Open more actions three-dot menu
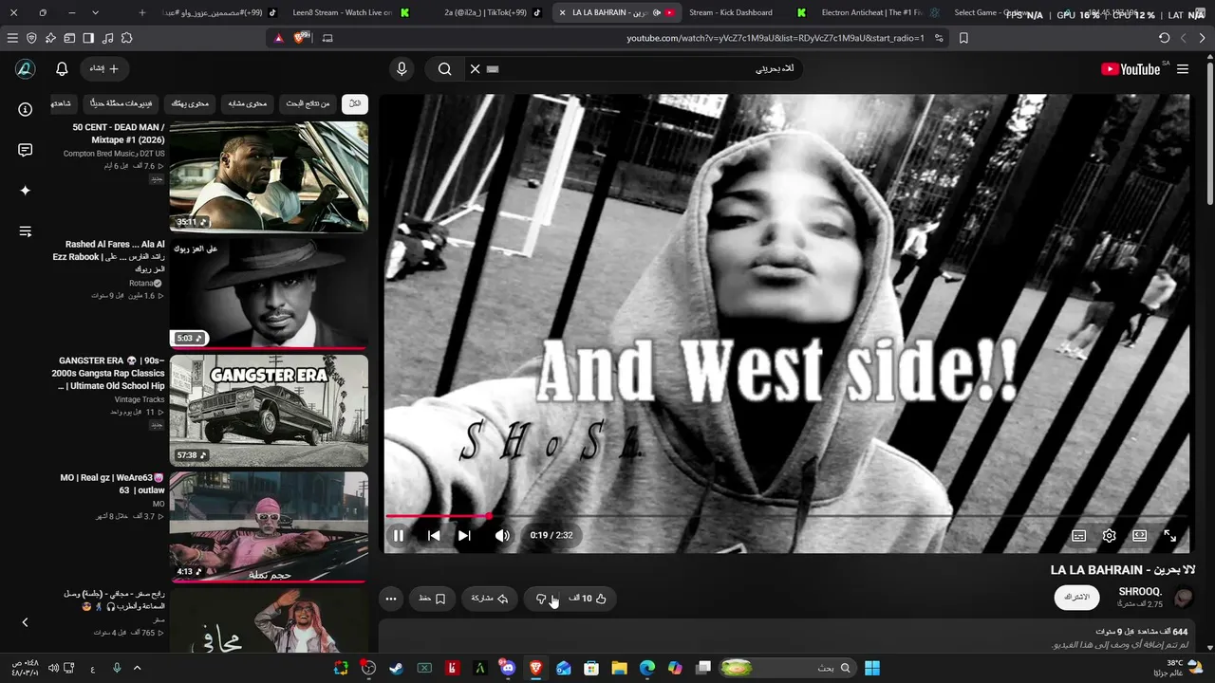1215x683 pixels. 390,599
